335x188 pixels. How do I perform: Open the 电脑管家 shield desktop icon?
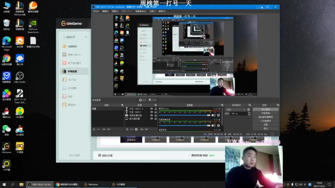coord(6,77)
